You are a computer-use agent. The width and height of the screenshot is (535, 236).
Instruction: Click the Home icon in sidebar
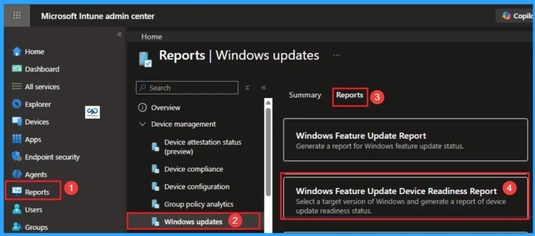coord(16,52)
